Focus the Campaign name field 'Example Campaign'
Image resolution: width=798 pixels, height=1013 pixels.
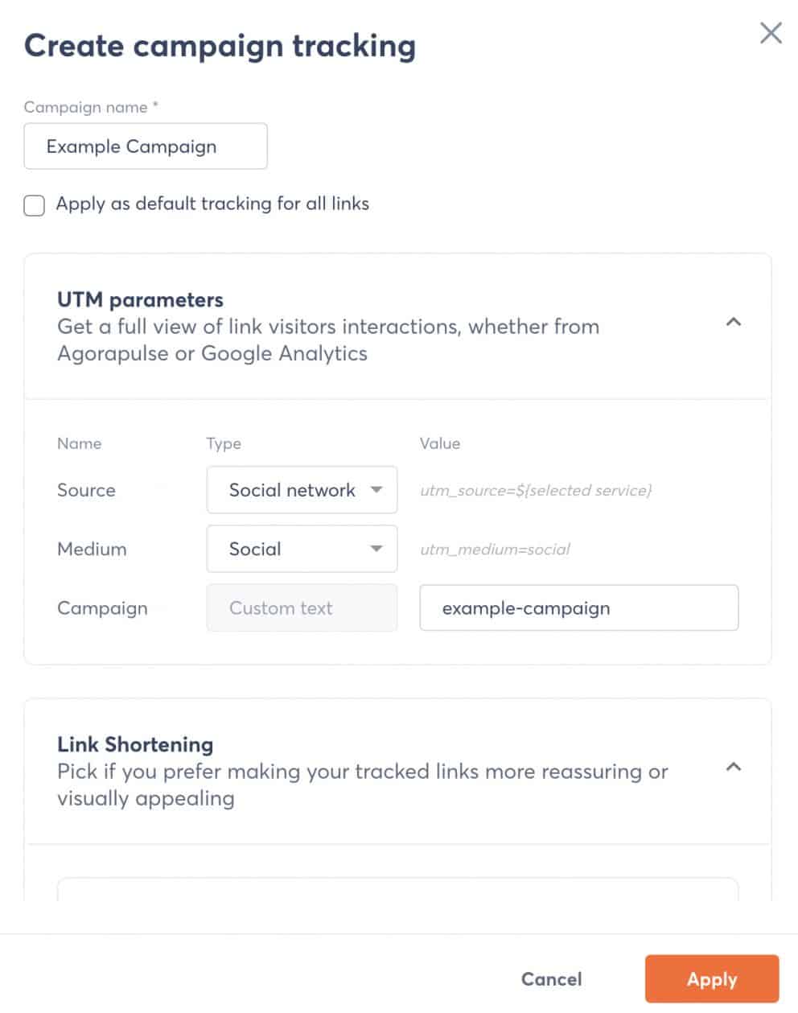(146, 146)
